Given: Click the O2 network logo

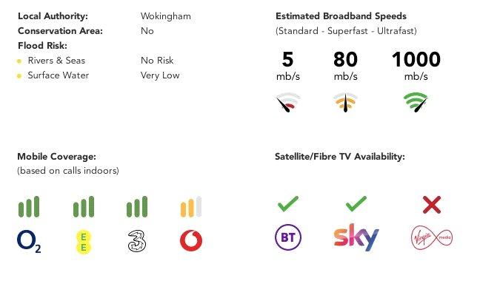Looking at the screenshot, I should click(29, 241).
